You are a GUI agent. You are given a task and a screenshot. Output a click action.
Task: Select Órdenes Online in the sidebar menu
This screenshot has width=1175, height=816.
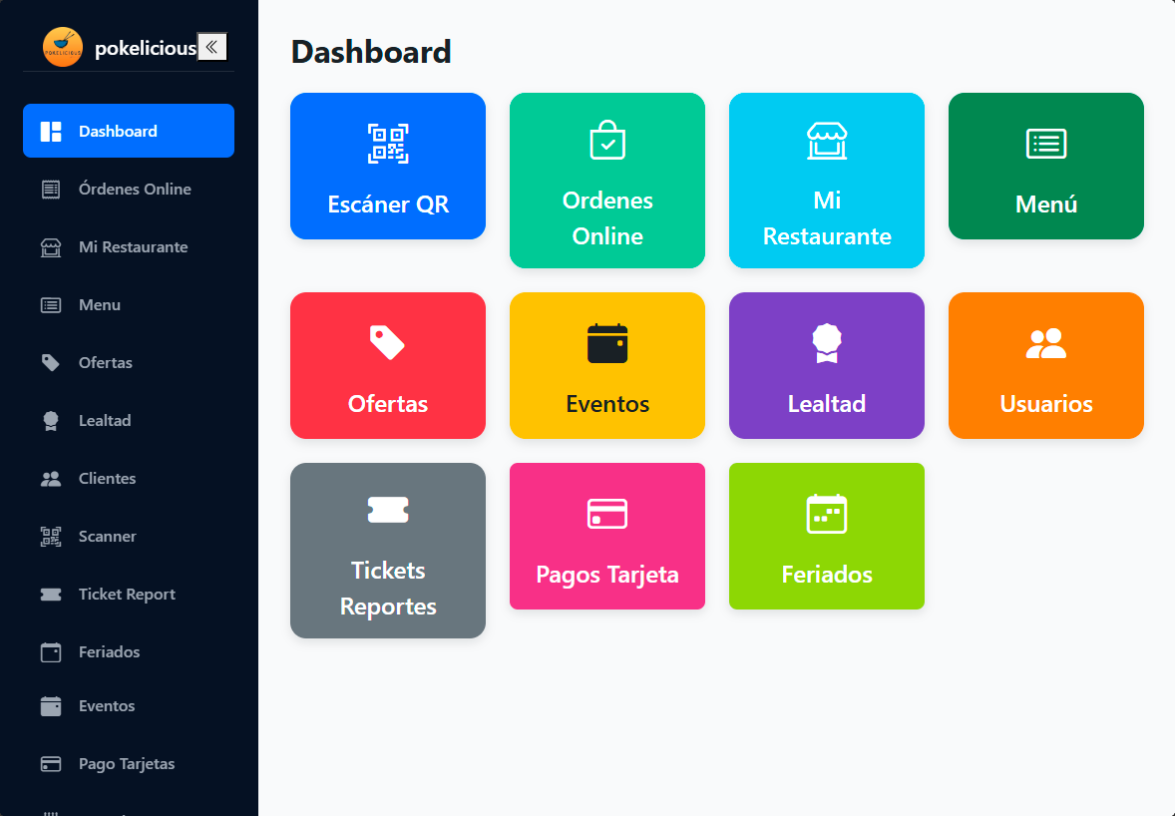[128, 189]
